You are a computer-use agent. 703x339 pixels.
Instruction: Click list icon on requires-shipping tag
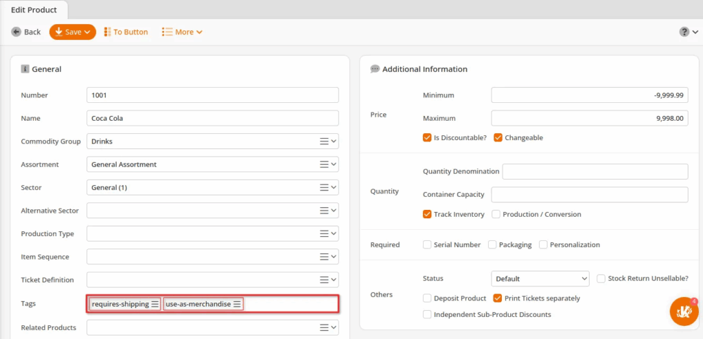[x=155, y=304]
